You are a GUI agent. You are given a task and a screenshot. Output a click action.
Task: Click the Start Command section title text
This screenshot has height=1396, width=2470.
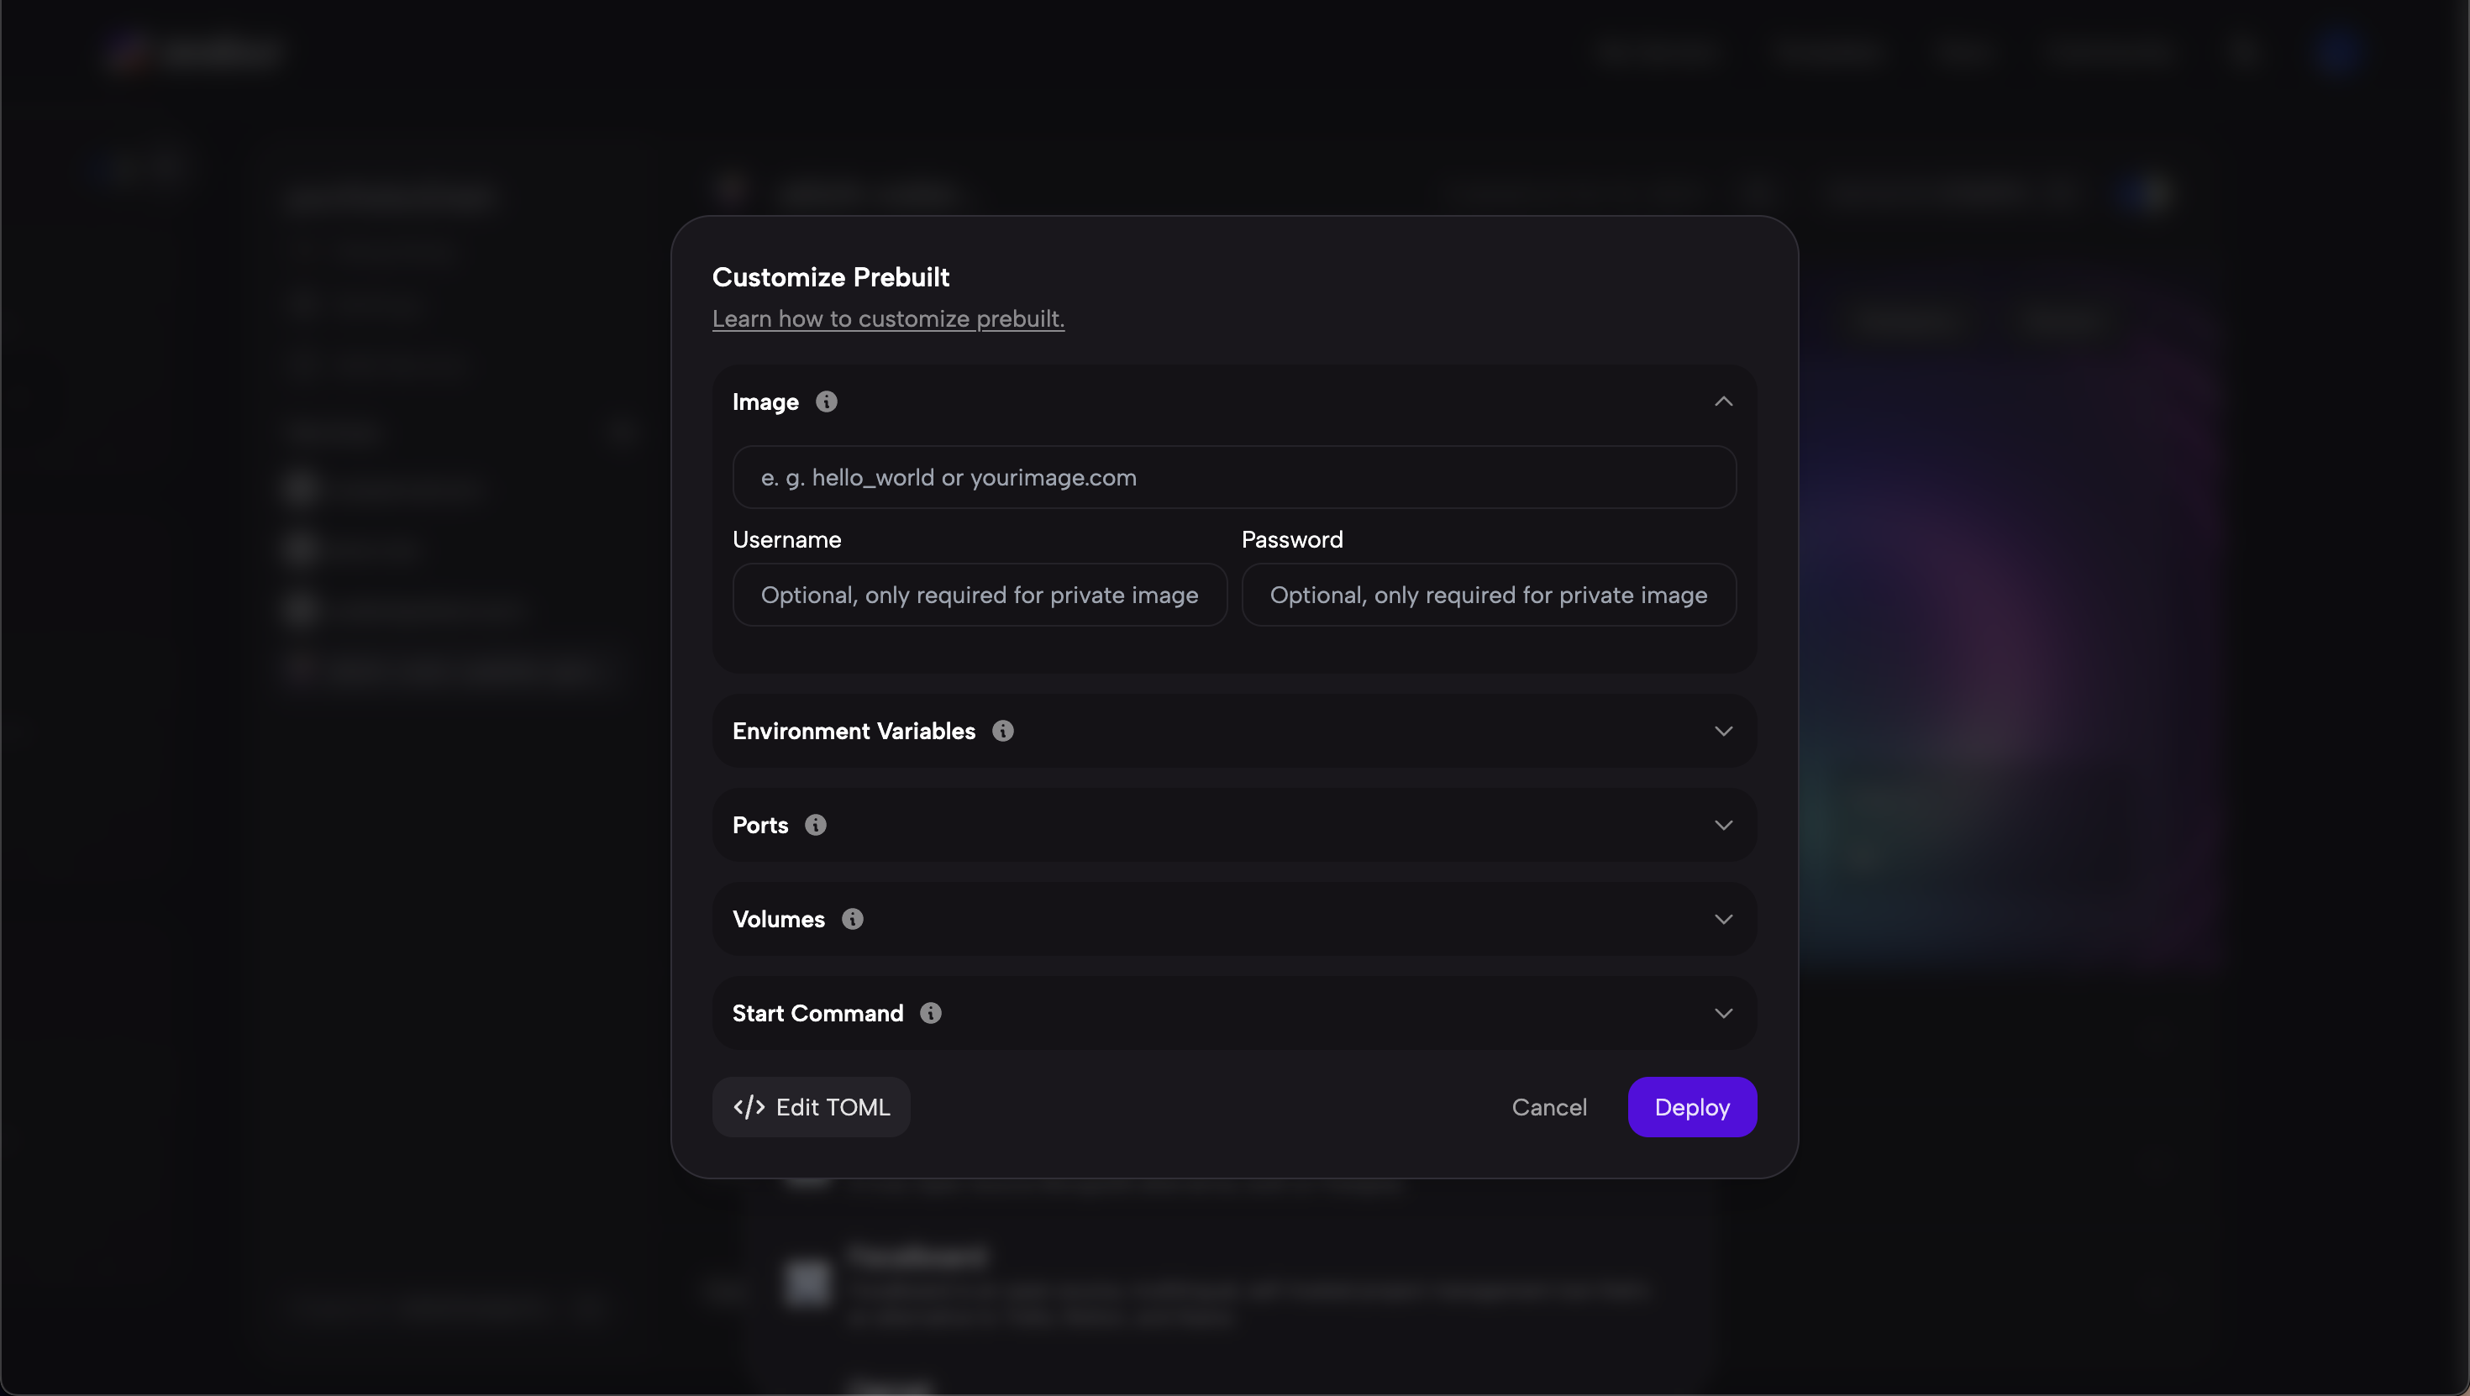tap(818, 1012)
